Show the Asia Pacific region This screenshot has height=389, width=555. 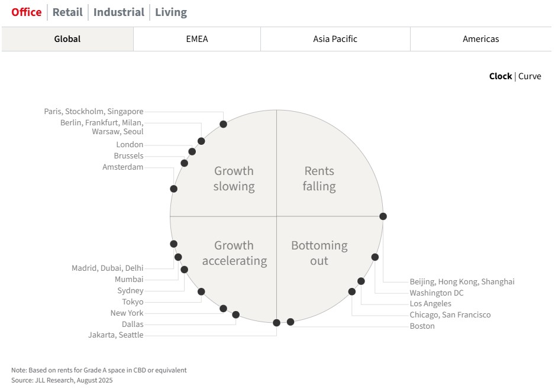click(x=335, y=39)
